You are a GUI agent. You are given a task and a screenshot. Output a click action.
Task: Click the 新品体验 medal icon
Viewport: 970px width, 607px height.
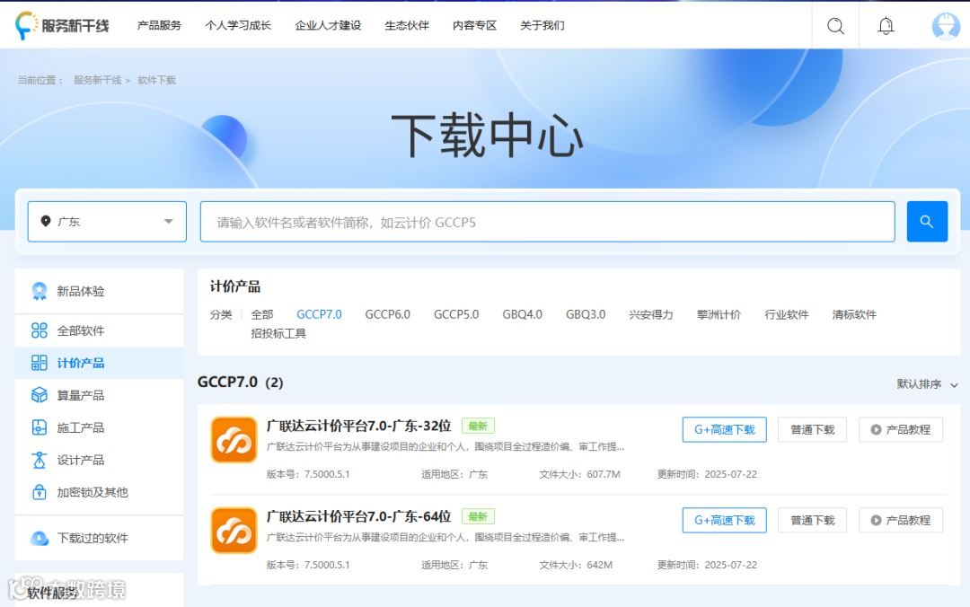point(39,291)
